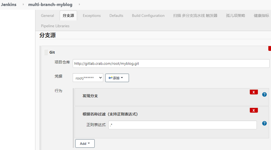Viewport: 271px width, 150px height.
Task: Open the root/****** credentials dropdown
Action: pos(88,78)
